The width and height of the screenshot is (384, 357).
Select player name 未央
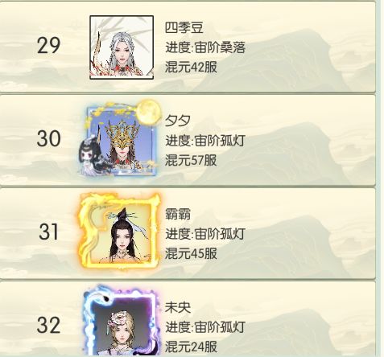(178, 307)
